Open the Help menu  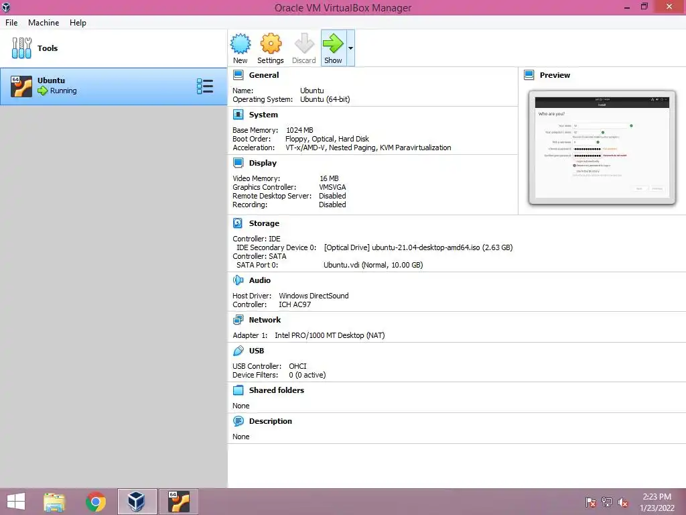(x=78, y=23)
